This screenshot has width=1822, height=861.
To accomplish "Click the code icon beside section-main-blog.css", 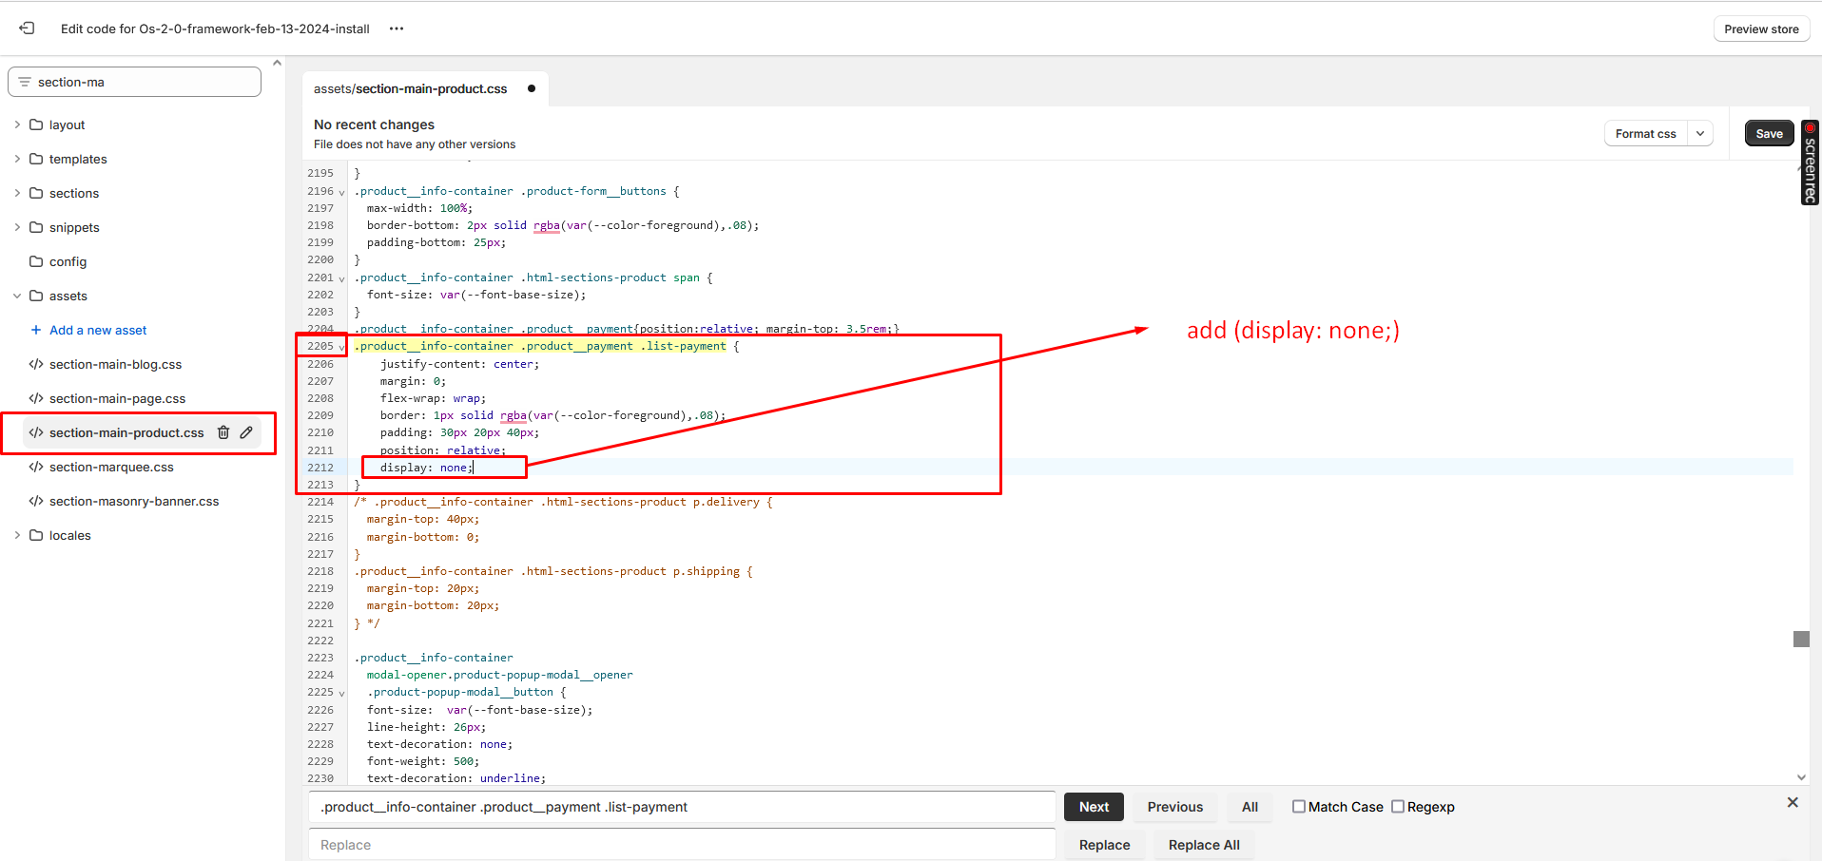I will pyautogui.click(x=36, y=364).
